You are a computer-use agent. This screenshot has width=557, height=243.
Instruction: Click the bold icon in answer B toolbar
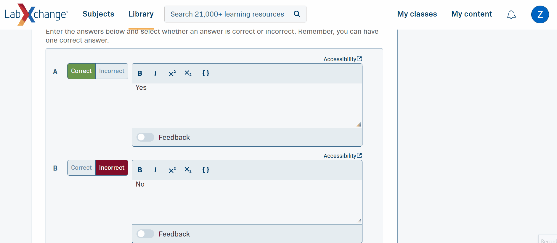[140, 170]
